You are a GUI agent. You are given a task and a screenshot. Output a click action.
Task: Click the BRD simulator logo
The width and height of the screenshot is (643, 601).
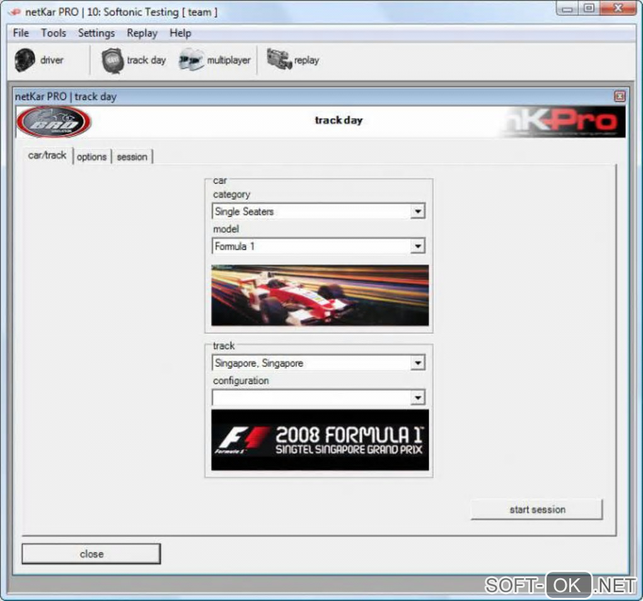(x=54, y=122)
